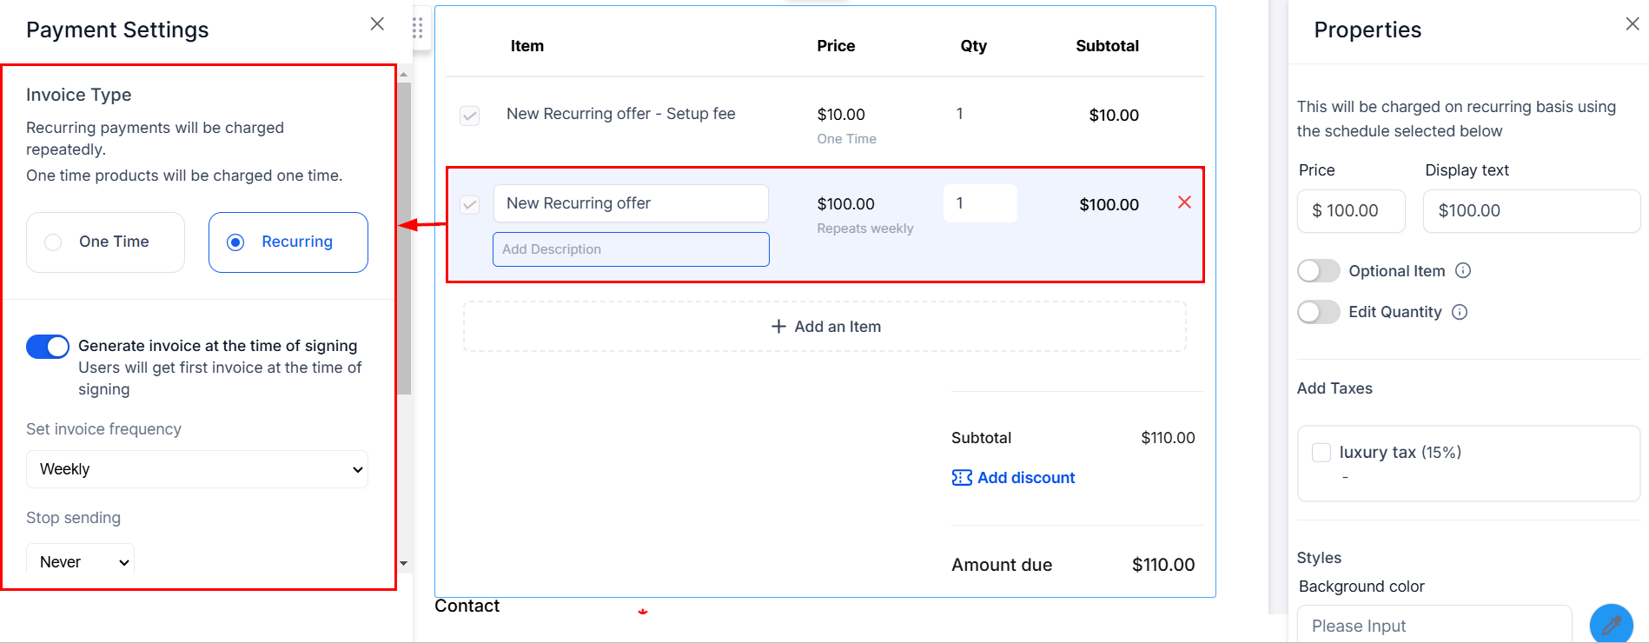
Task: Remove the New Recurring offer row
Action: (x=1184, y=202)
